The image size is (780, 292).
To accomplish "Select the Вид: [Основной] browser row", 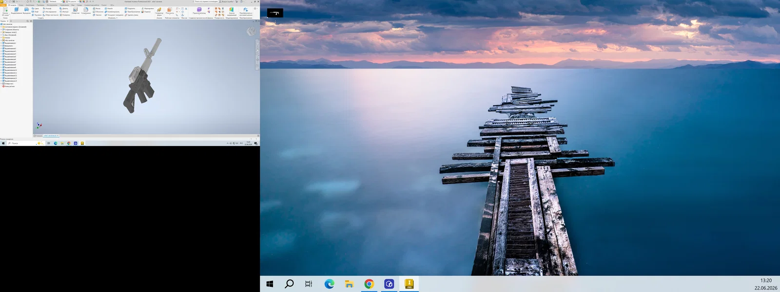I will click(x=10, y=35).
